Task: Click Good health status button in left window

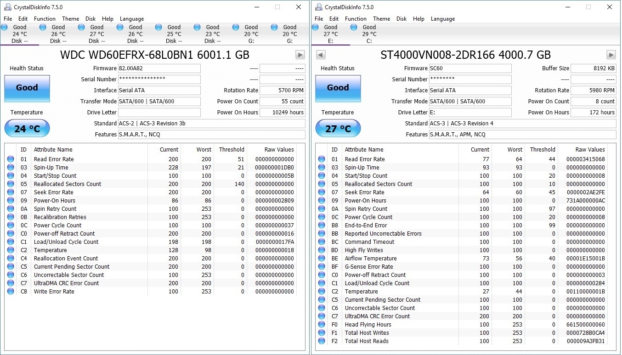Action: click(x=27, y=88)
